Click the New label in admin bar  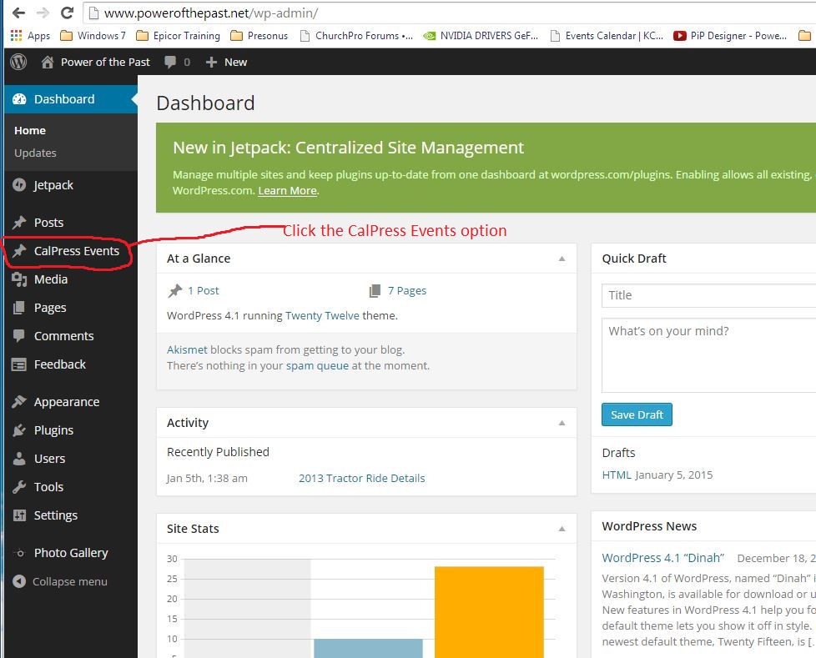click(236, 63)
